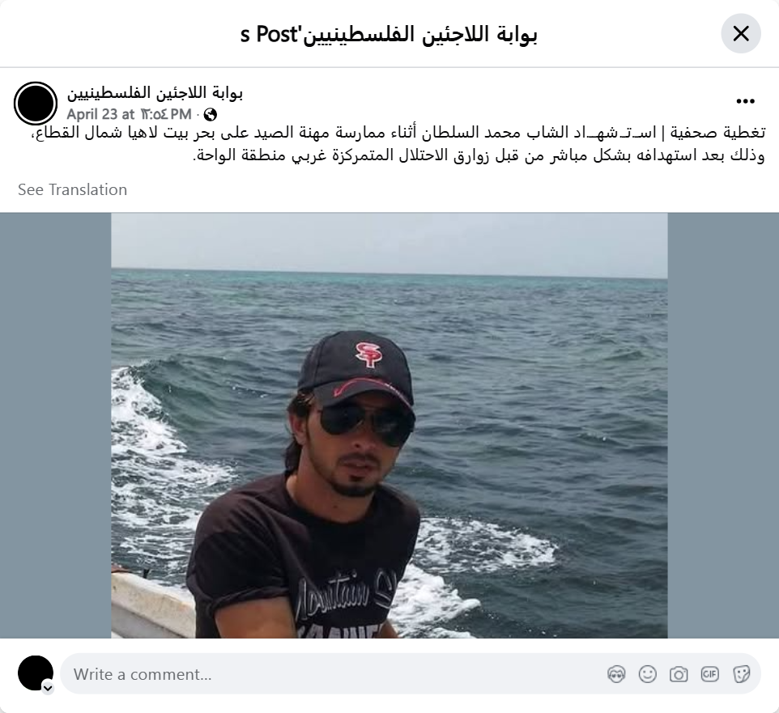
Task: Focus the Write a comment field
Action: point(411,674)
